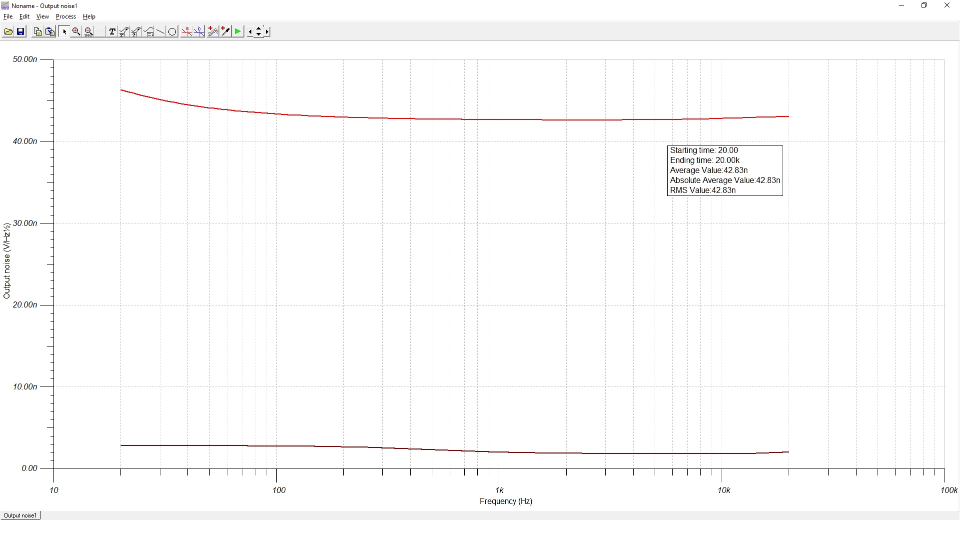Click the eyedropper plus icon
Image resolution: width=963 pixels, height=542 pixels.
(x=225, y=31)
